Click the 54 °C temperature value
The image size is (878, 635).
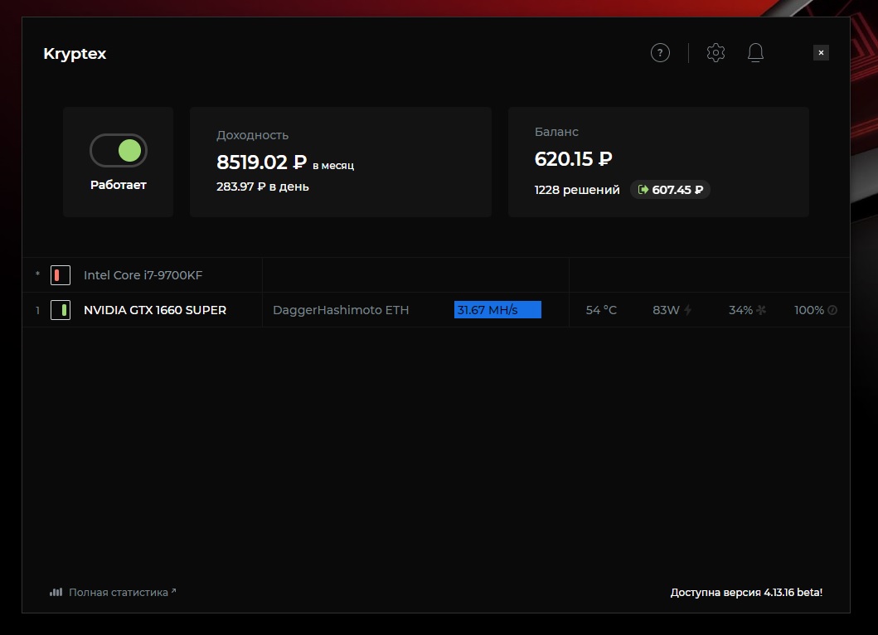coord(601,310)
